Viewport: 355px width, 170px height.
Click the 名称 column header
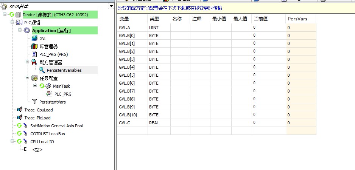click(x=180, y=19)
